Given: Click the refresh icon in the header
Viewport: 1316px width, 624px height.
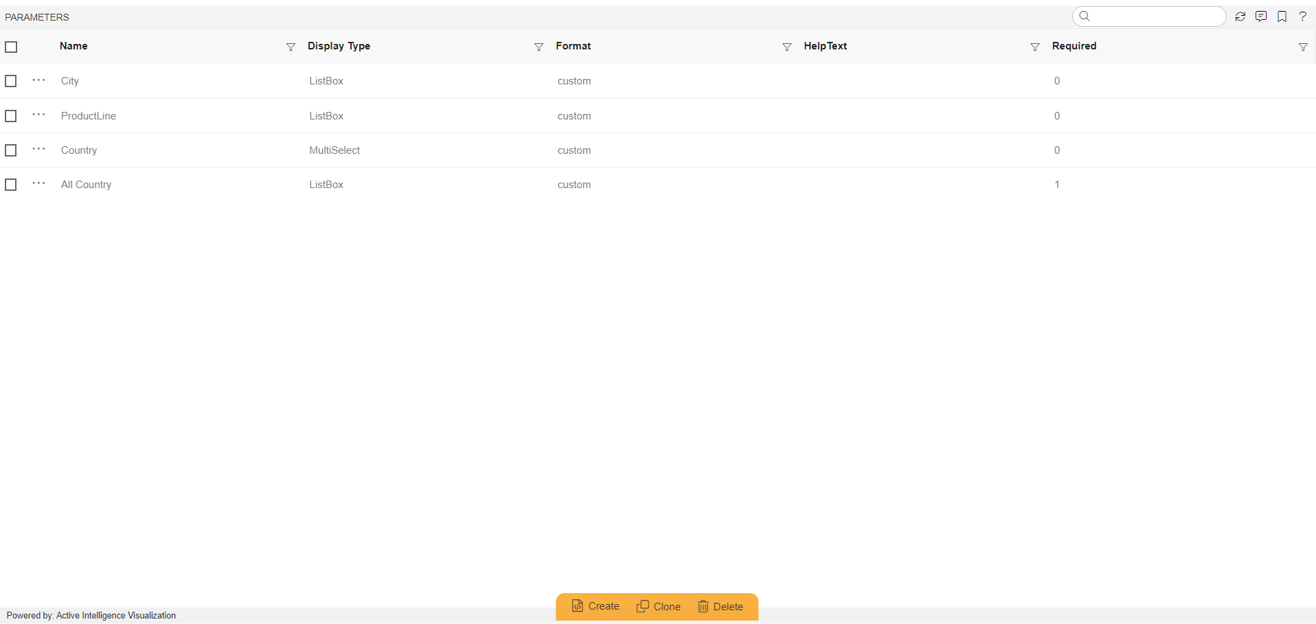Looking at the screenshot, I should pos(1240,16).
